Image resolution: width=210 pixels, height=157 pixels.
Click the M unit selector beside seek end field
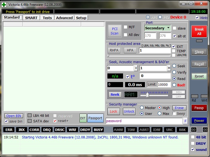pyautogui.click(x=169, y=68)
